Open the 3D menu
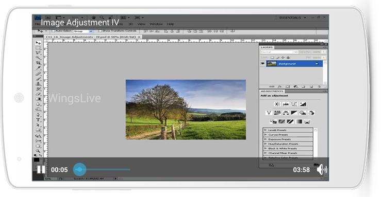The width and height of the screenshot is (381, 197). (x=131, y=24)
